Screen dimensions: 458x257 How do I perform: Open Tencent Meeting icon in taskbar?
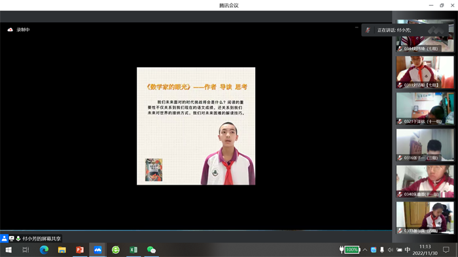[x=97, y=250]
